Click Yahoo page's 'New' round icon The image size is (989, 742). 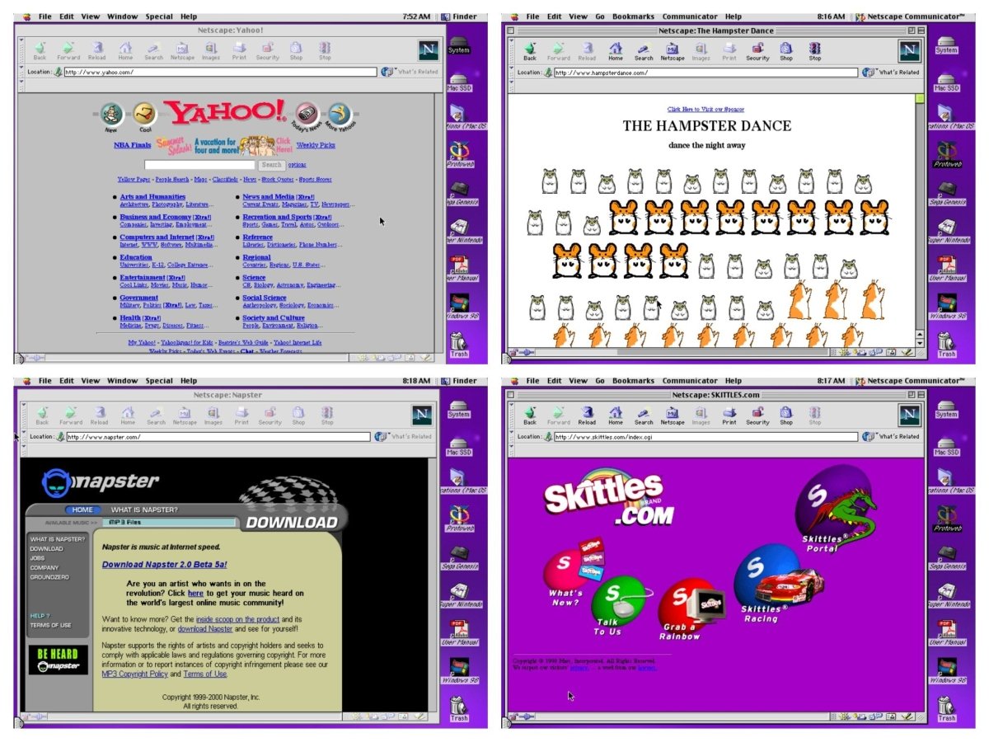coord(112,115)
